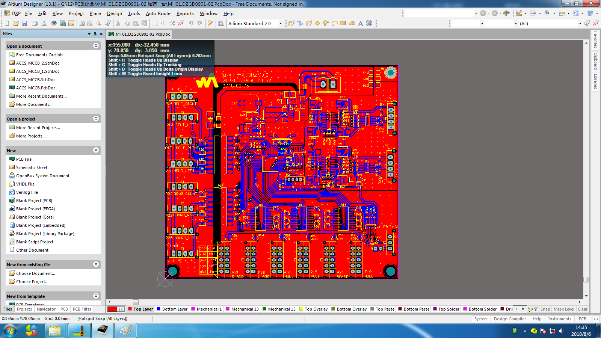Click More Recent Documents link
Viewport: 601px width, 338px height.
(x=41, y=96)
